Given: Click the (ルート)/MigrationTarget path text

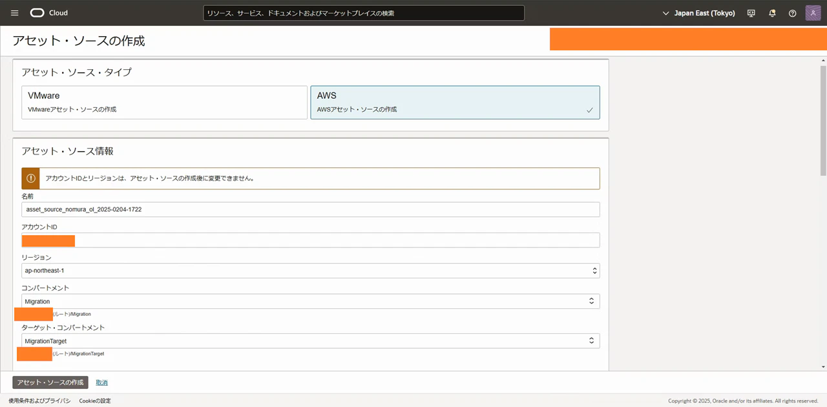Looking at the screenshot, I should click(x=78, y=354).
